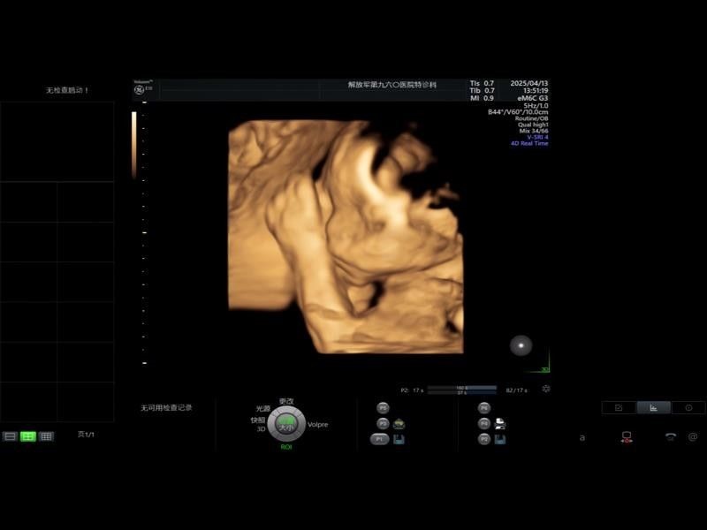Click the freeze snowflake icon by cine bar
Screen dimensions: 707x530
coord(545,389)
